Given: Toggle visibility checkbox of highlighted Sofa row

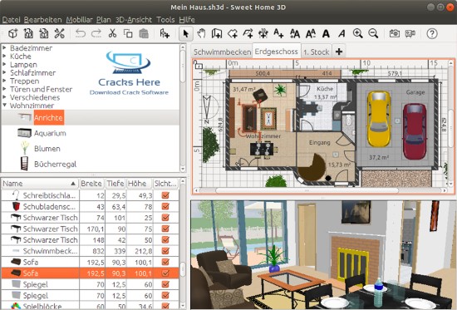Looking at the screenshot, I should pyautogui.click(x=165, y=273).
